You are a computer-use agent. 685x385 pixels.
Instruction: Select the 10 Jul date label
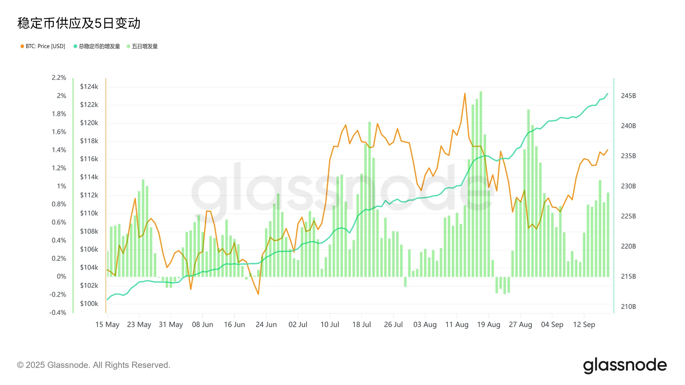pos(329,325)
